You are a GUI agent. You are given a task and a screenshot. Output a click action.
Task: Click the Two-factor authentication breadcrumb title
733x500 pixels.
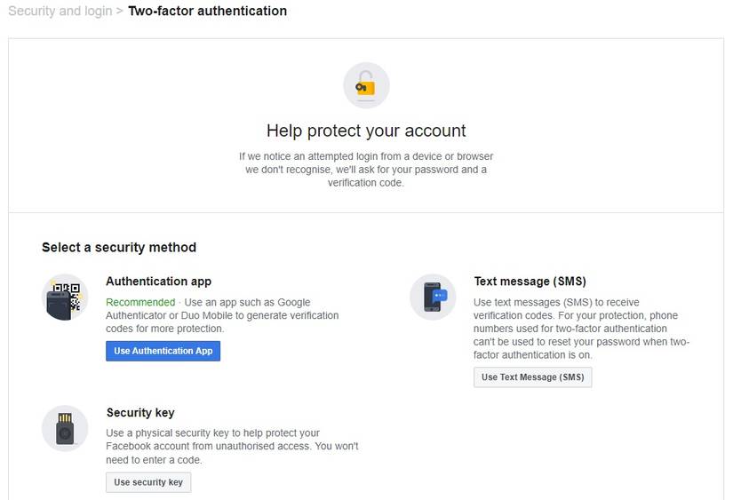[x=207, y=12]
